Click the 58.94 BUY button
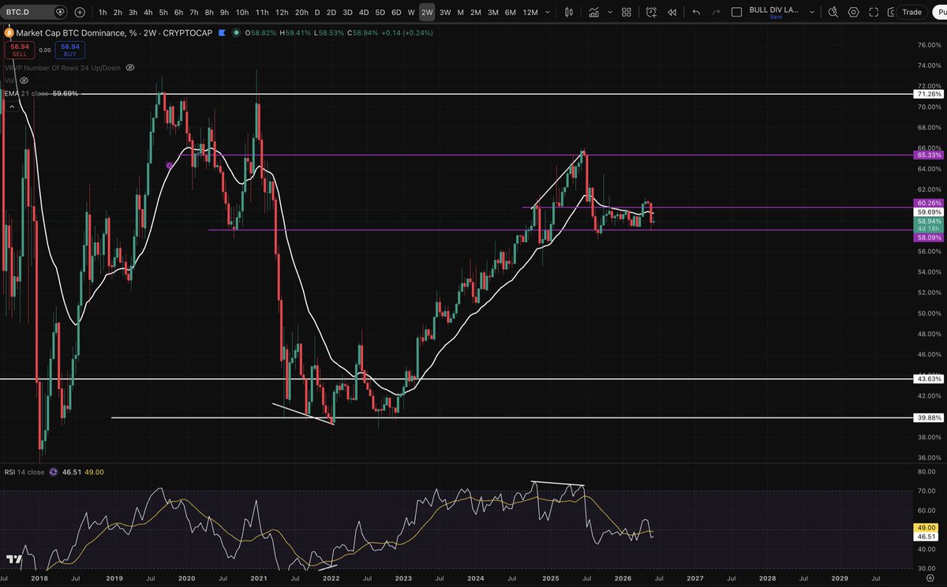Viewport: 947px width, 587px height. pyautogui.click(x=69, y=50)
